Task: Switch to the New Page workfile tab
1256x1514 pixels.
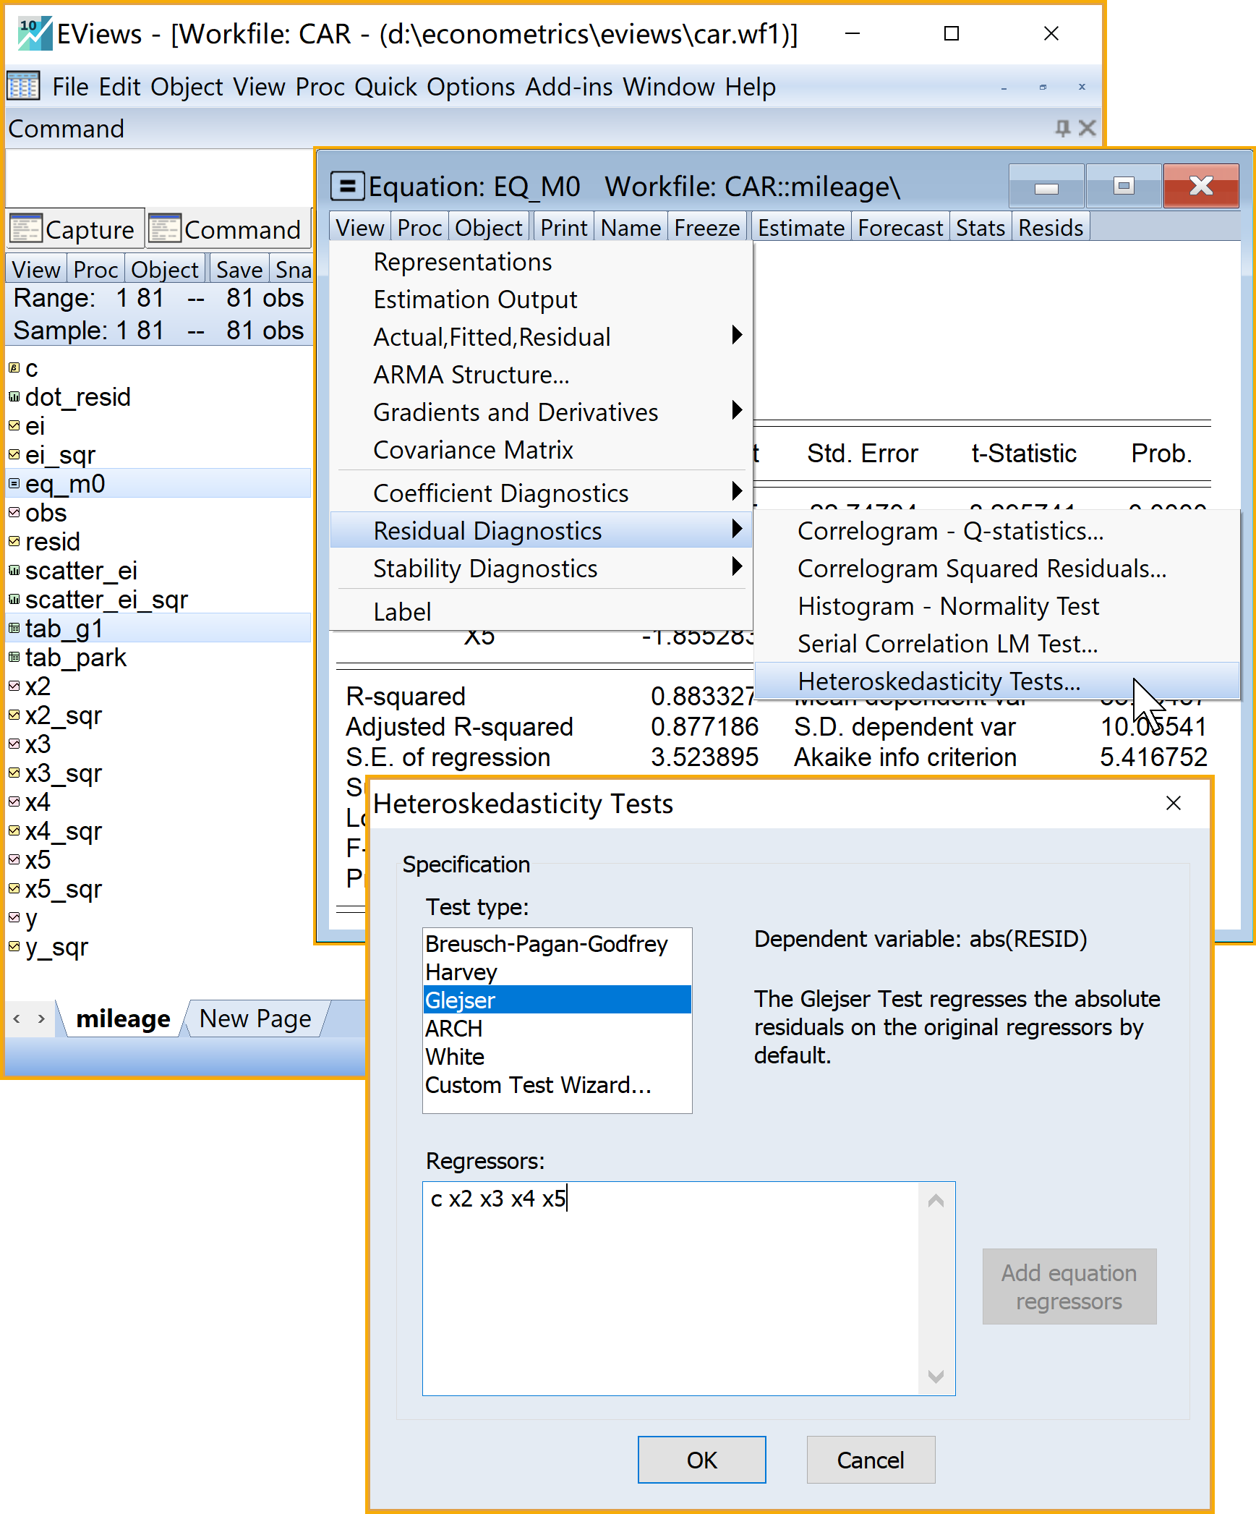Action: (255, 1018)
